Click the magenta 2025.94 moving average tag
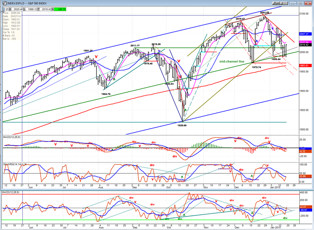This screenshot has height=230, width=314. point(305,42)
